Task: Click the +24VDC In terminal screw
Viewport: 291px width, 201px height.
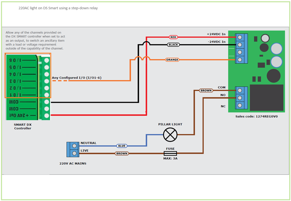Action: [x=240, y=37]
